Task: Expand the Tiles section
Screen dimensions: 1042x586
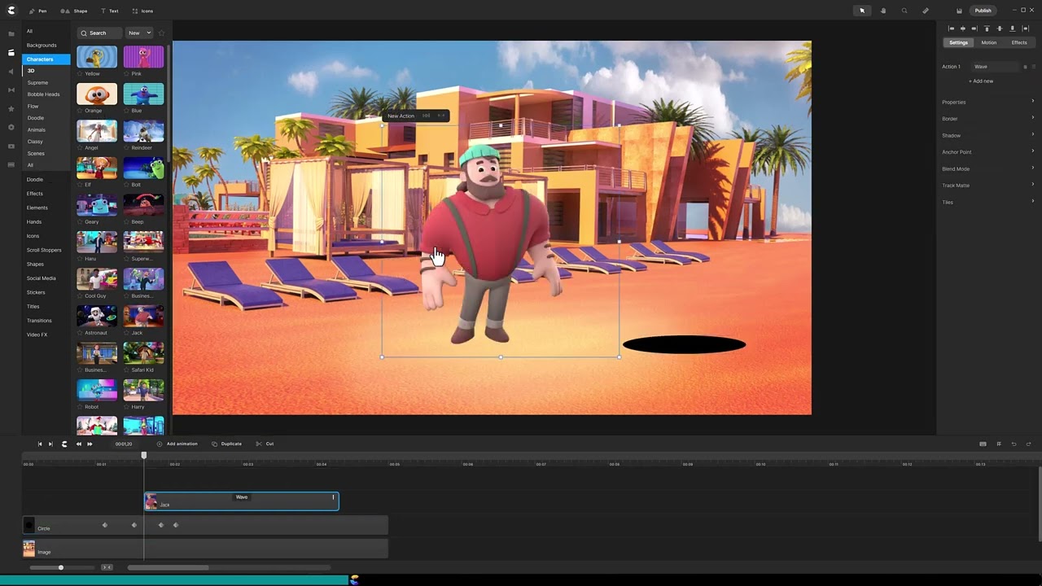Action: [x=987, y=202]
